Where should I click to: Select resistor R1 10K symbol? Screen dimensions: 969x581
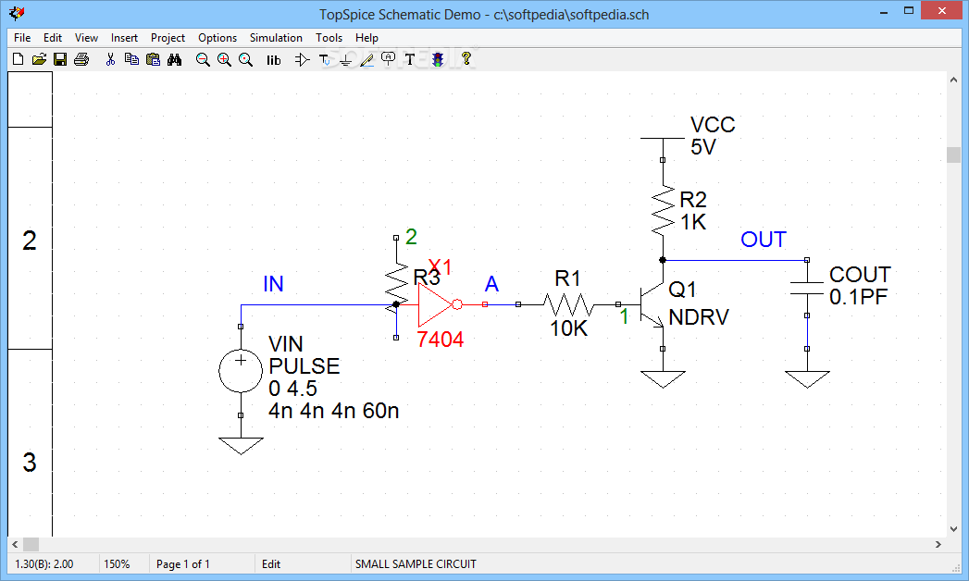click(568, 305)
